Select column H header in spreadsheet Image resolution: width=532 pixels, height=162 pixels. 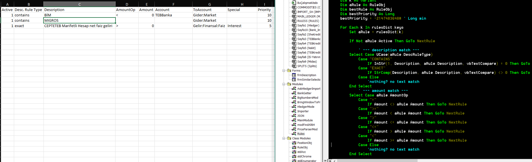(242, 4)
